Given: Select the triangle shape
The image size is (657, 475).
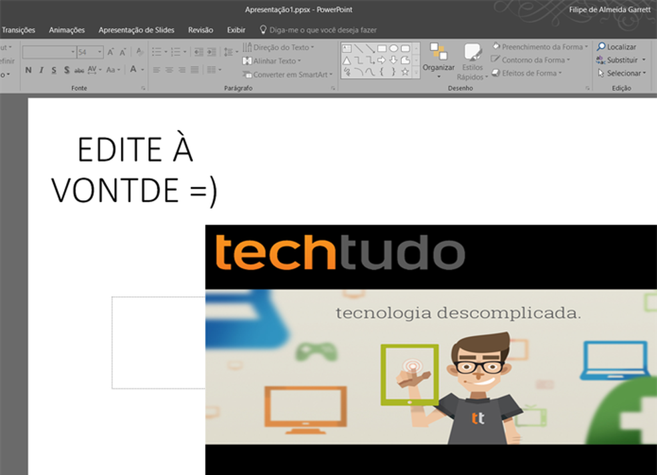Looking at the screenshot, I should pos(347,60).
